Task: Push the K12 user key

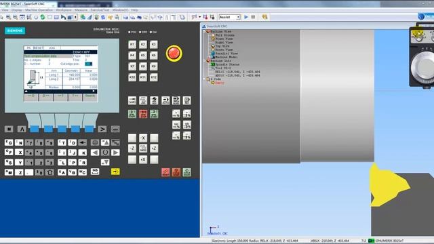Action: click(x=154, y=77)
